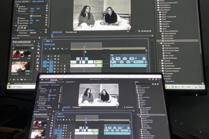Hide the top video track eye on large monitor

(x=58, y=56)
